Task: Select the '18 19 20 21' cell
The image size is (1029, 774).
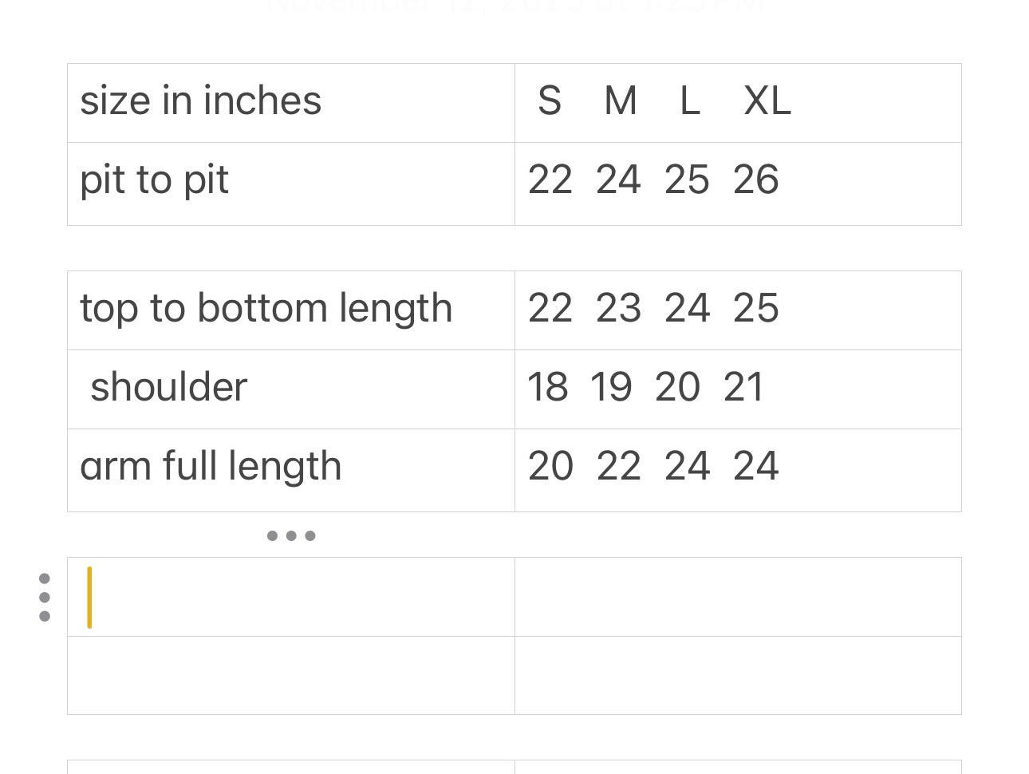Action: 737,389
